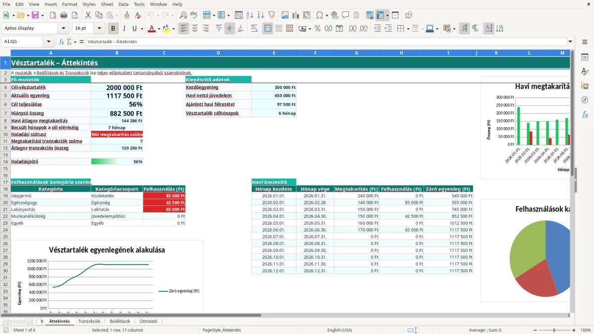The height and width of the screenshot is (334, 594).
Task: Open the Function Wizard next to the Name Box
Action: 62,42
